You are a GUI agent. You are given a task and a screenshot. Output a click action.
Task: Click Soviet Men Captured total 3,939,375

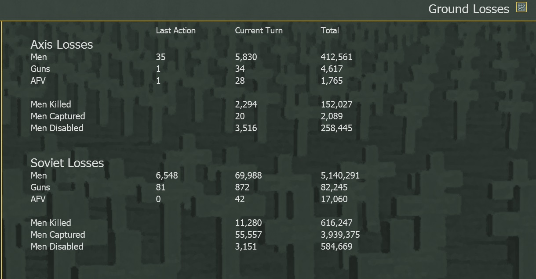click(340, 235)
